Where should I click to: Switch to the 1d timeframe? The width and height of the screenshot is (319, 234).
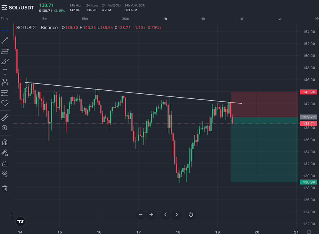[x=241, y=19]
